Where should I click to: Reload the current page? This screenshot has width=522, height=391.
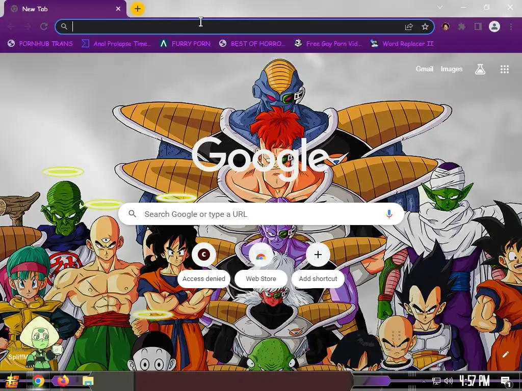click(44, 26)
